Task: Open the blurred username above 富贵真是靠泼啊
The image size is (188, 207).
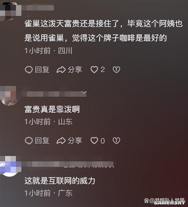Action: [x=54, y=94]
